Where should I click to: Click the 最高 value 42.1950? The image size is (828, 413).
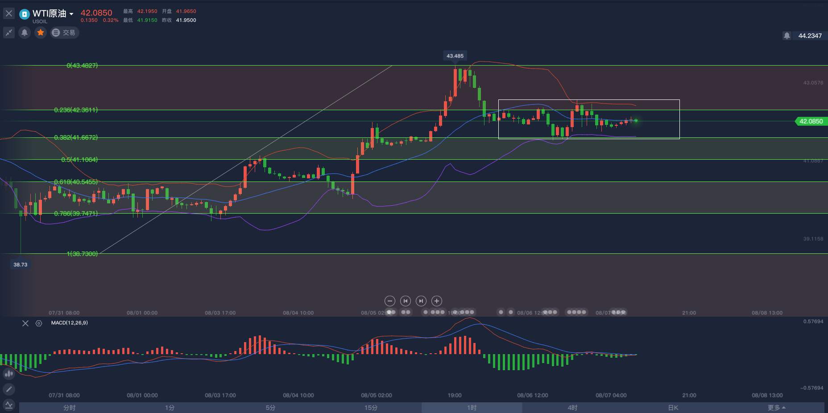click(x=147, y=12)
